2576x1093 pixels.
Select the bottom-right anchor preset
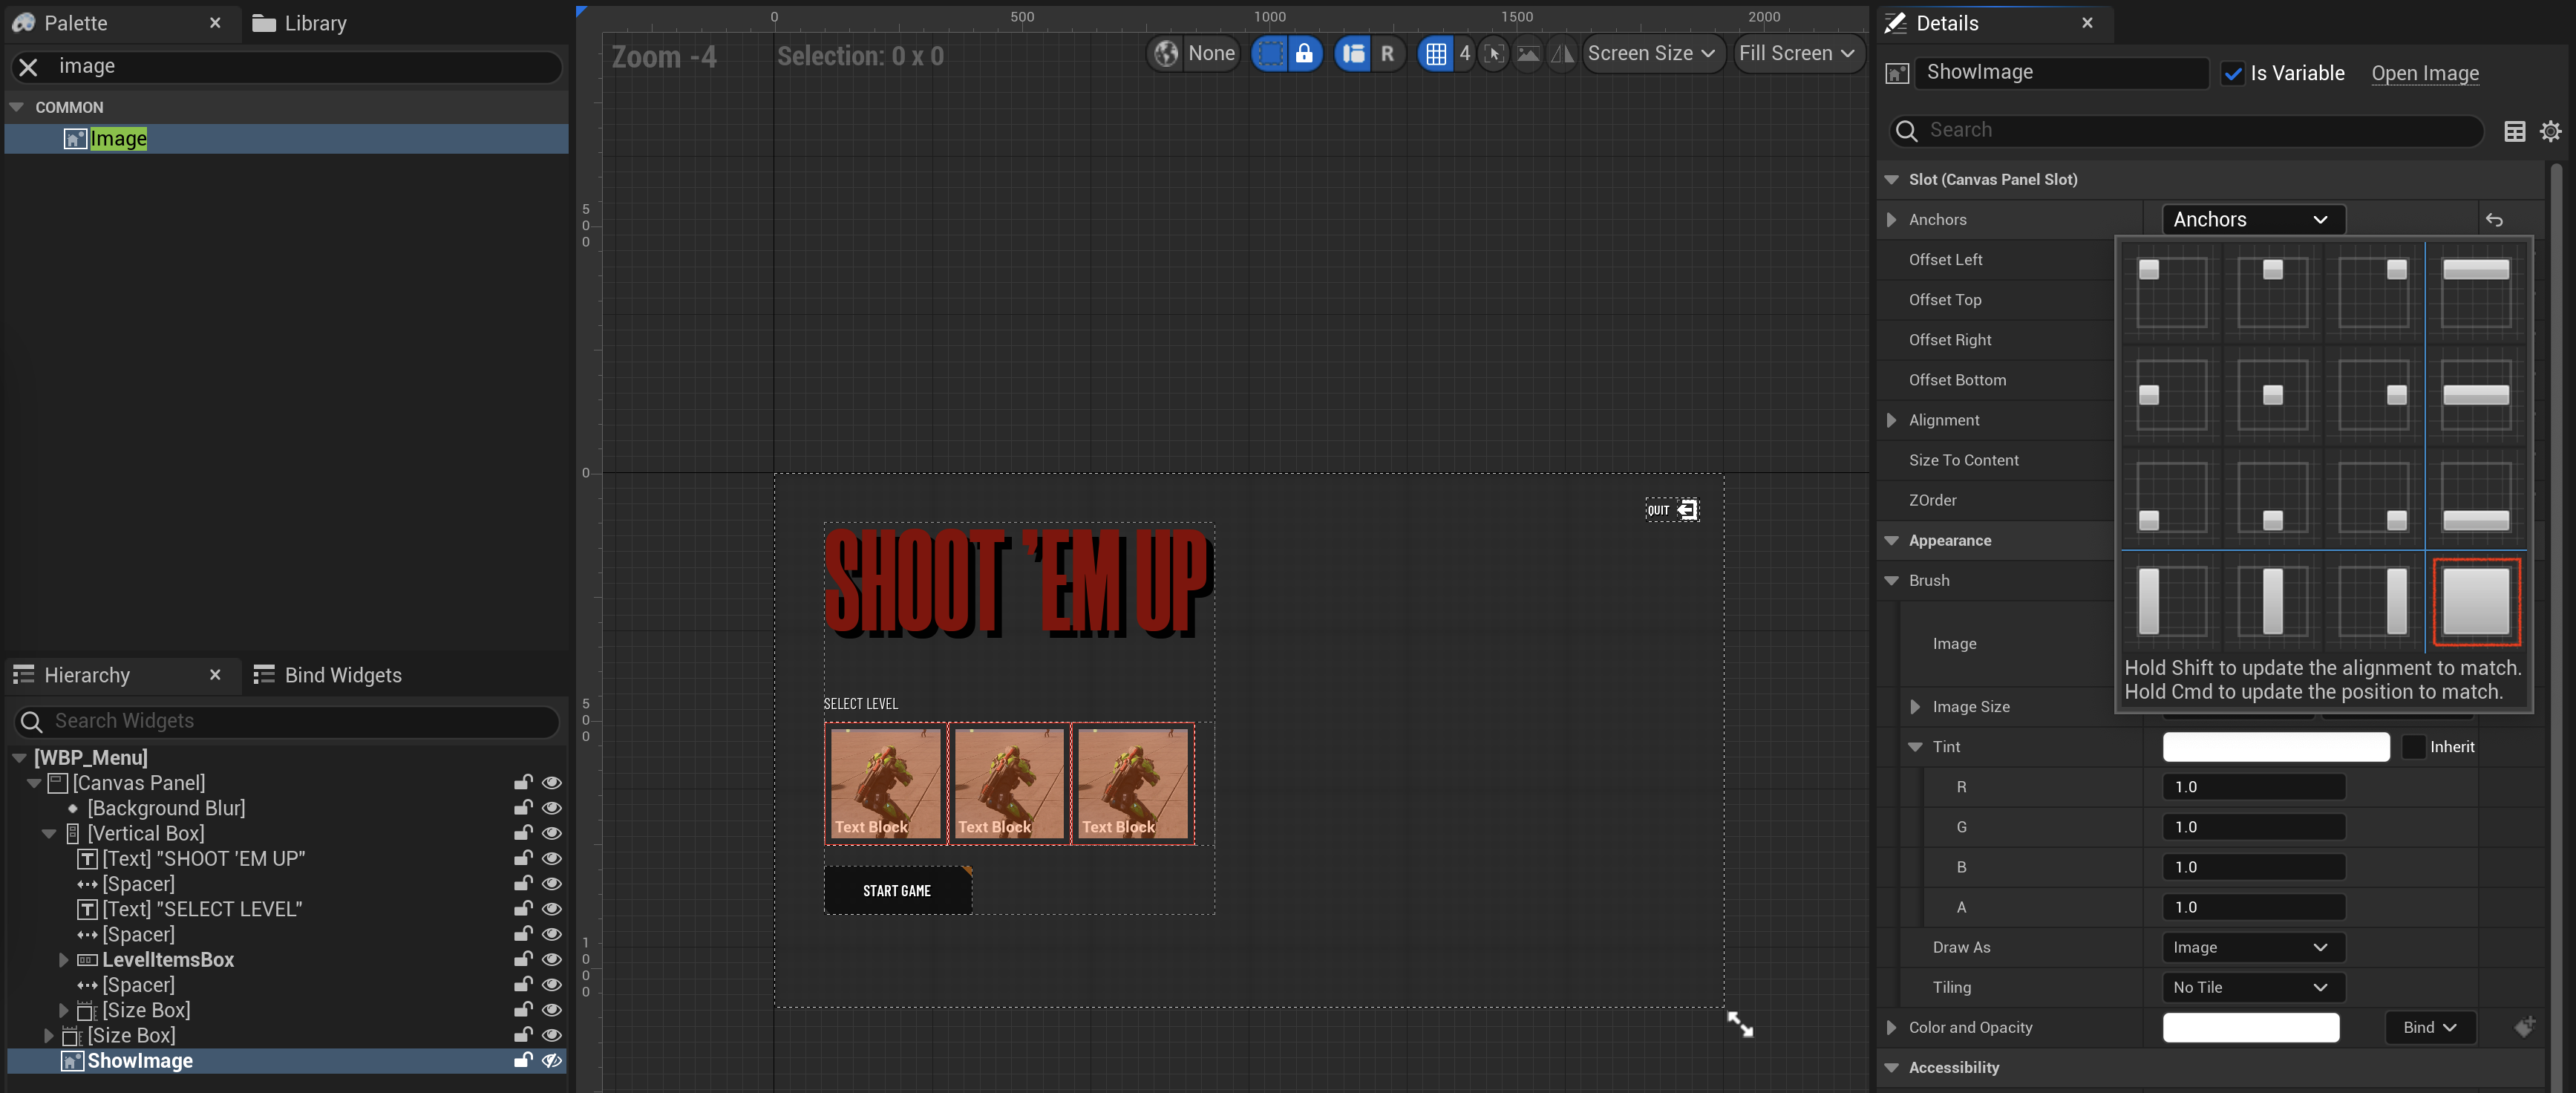point(2373,497)
